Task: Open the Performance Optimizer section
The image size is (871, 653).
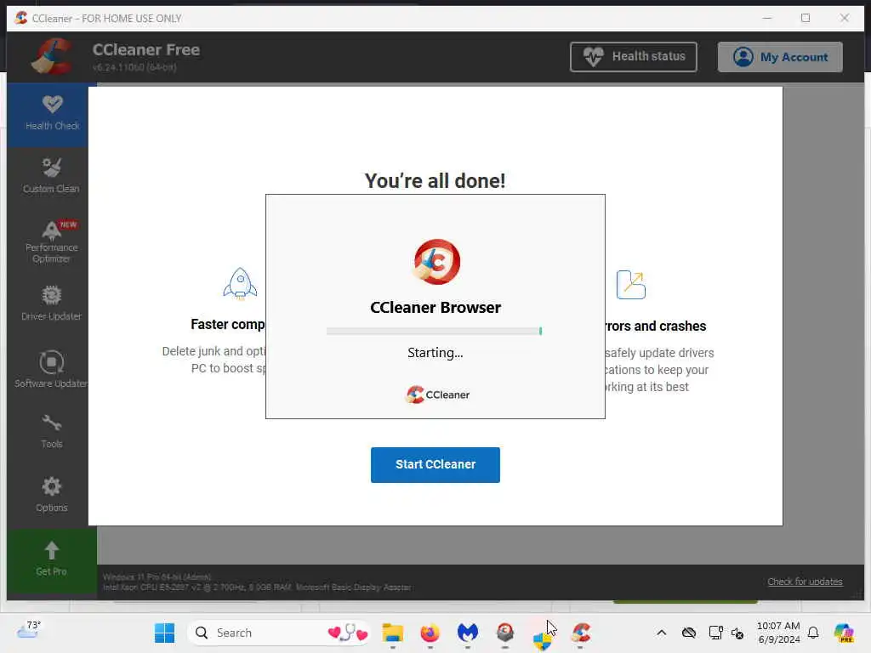Action: tap(51, 241)
